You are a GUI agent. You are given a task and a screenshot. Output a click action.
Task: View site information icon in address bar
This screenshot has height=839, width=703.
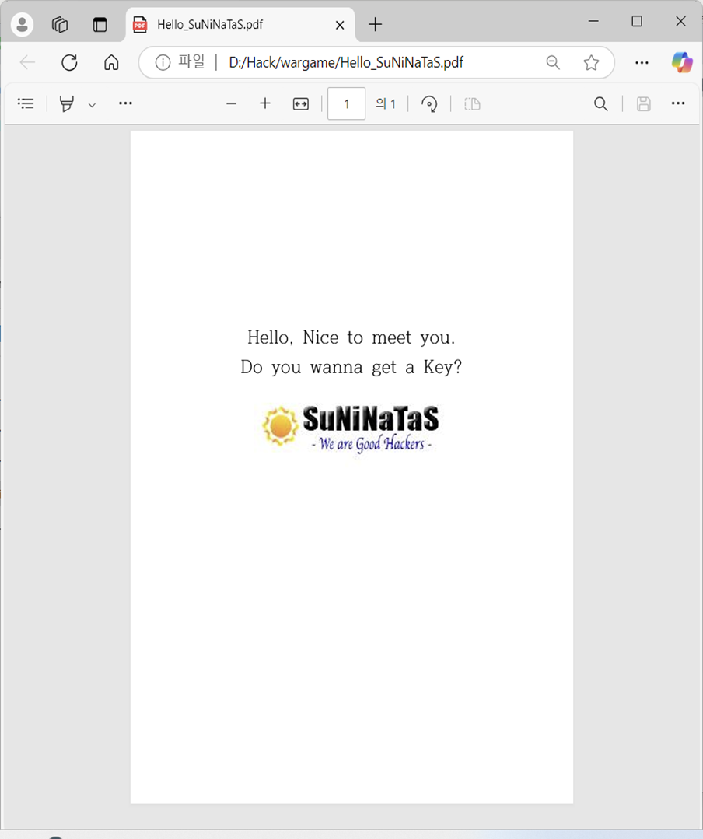click(163, 63)
